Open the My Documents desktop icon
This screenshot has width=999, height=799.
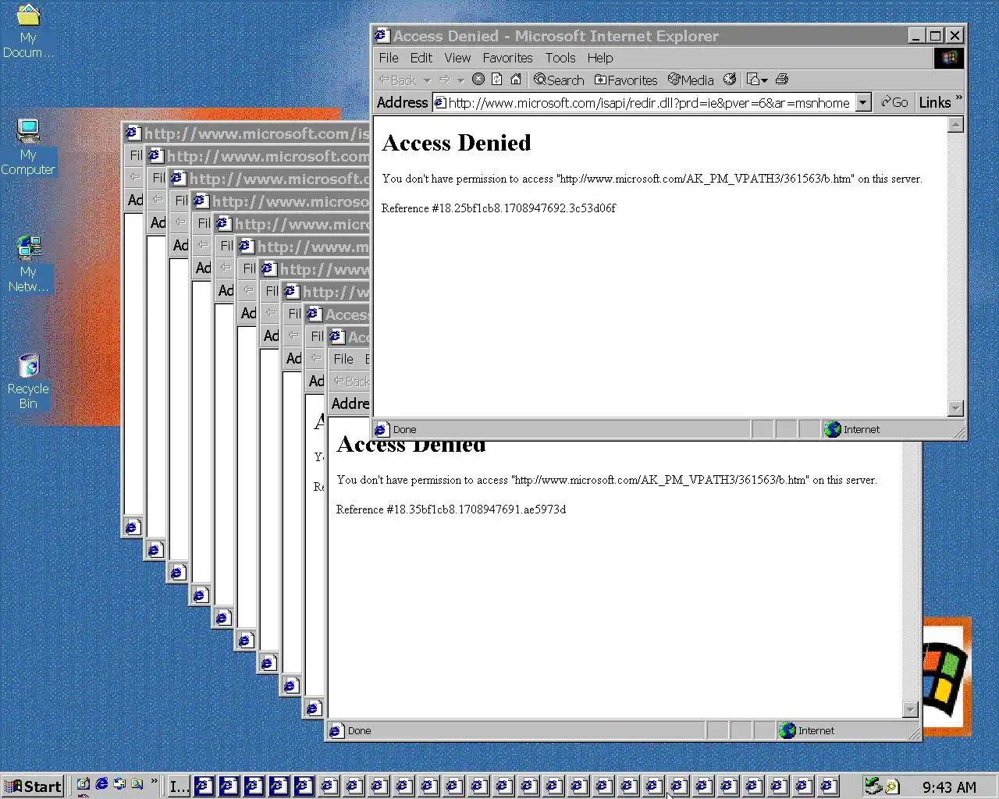28,31
